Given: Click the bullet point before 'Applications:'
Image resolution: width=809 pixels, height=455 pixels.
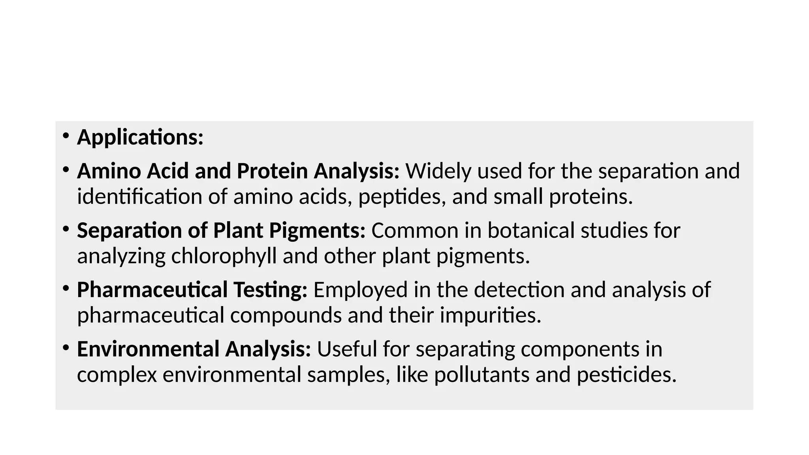Looking at the screenshot, I should click(66, 136).
